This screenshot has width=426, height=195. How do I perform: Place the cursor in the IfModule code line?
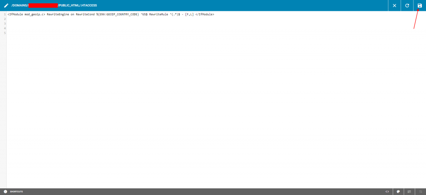(x=111, y=14)
